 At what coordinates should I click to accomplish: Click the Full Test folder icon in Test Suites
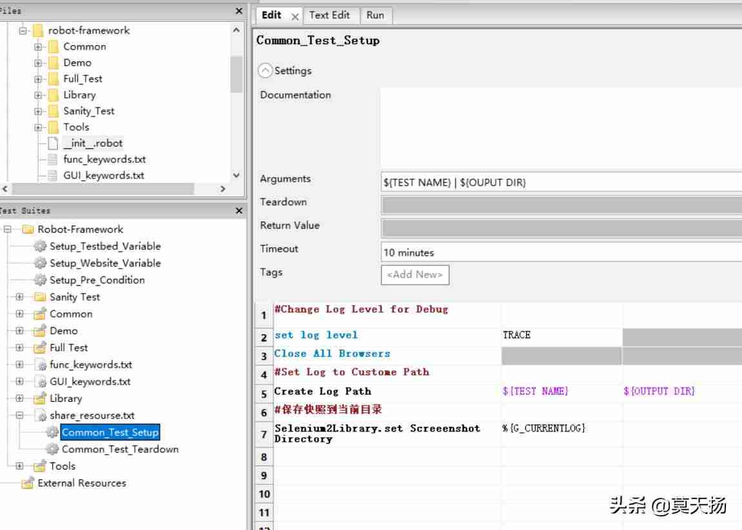tap(40, 348)
